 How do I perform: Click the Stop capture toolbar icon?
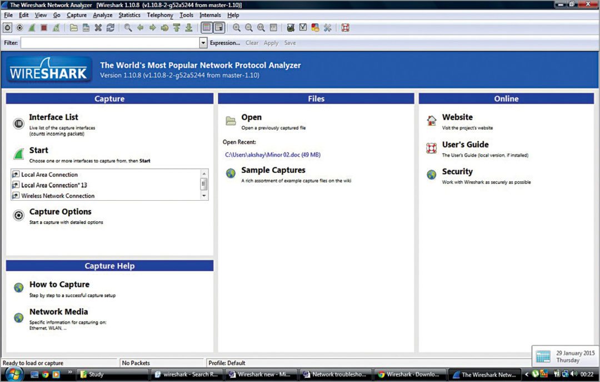click(44, 27)
